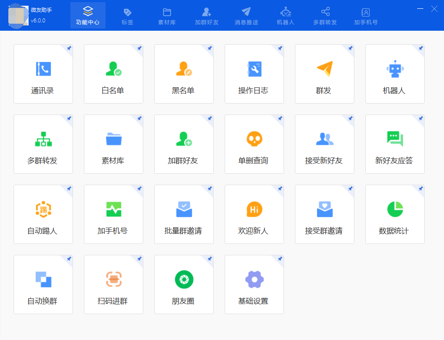Toggle the pin on the 通讯录 card

click(69, 48)
